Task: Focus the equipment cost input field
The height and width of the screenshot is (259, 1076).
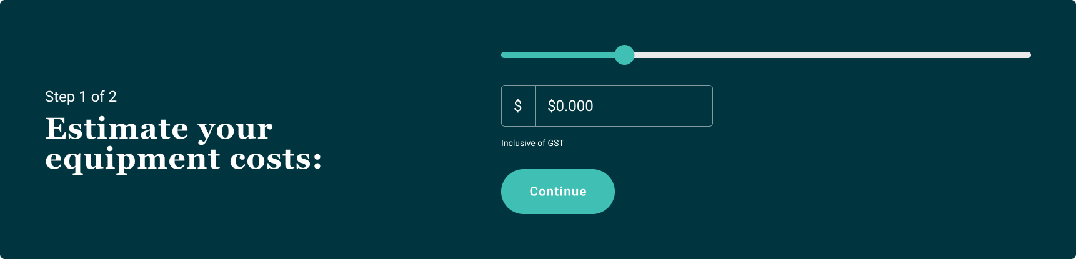Action: (623, 106)
